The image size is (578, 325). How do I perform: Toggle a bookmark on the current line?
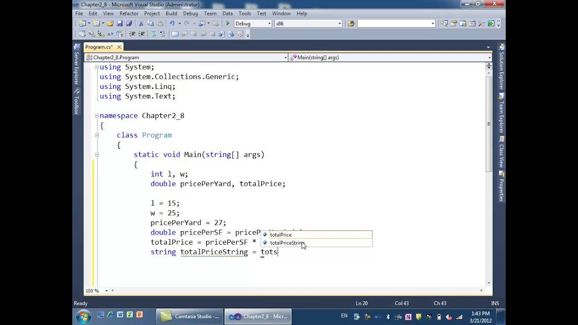coord(175,34)
